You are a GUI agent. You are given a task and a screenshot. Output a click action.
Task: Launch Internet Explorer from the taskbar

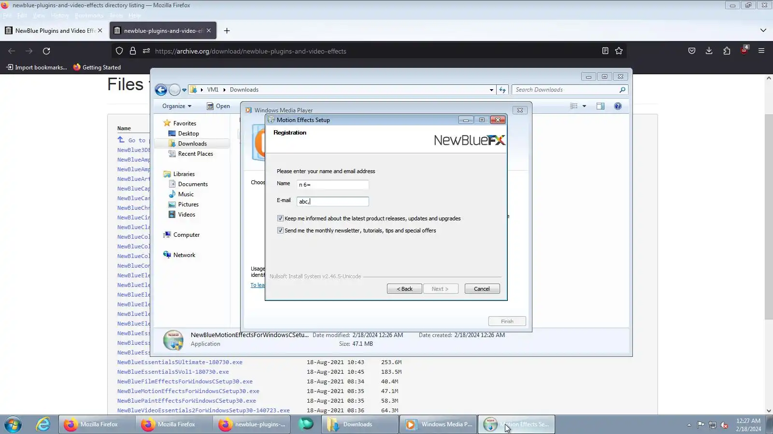tap(43, 424)
